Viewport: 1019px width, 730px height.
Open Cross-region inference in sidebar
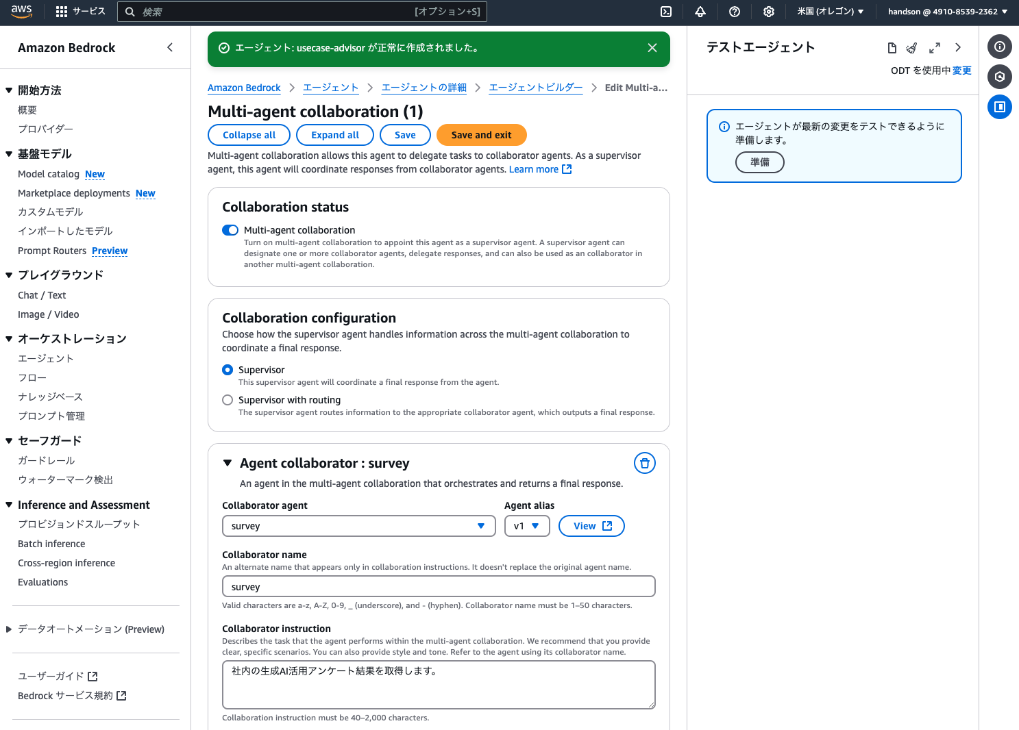[66, 563]
